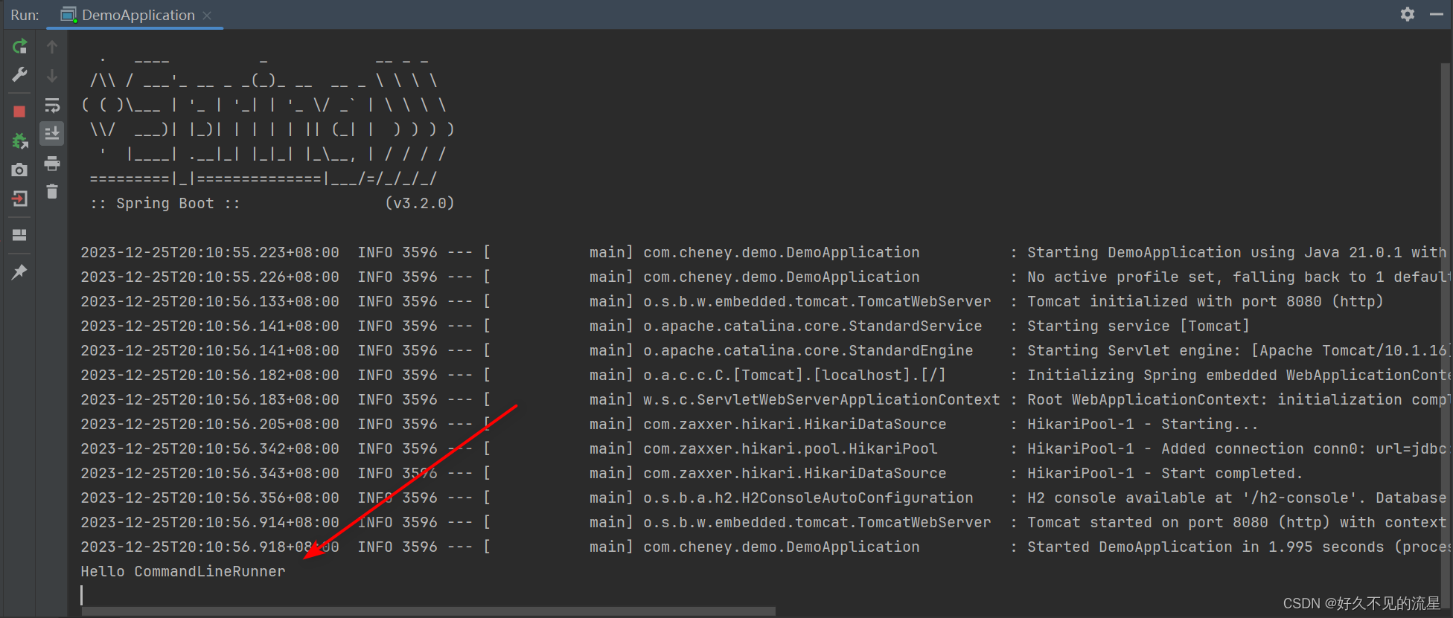Click the '(v3.2.0)' version text
This screenshot has height=618, width=1453.
pos(420,203)
